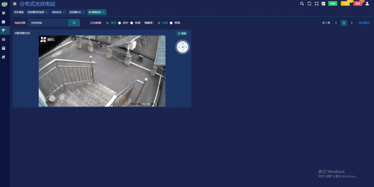Click the A楼顶楼光伏 camera label
The width and height of the screenshot is (374, 187).
22,33
